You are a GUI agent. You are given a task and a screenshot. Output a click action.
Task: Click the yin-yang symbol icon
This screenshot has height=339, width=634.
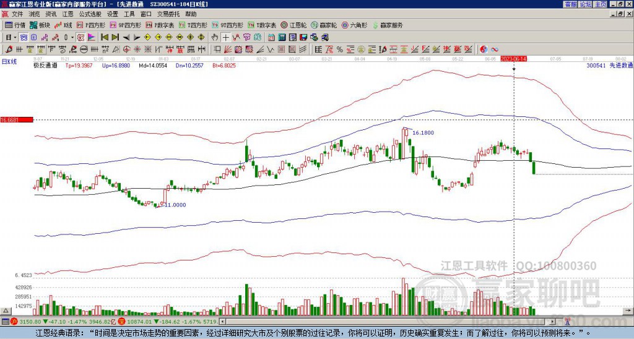484,49
